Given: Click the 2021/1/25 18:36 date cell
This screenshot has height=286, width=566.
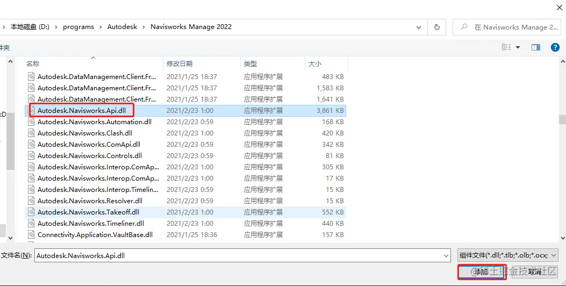Looking at the screenshot, I should click(x=192, y=235).
